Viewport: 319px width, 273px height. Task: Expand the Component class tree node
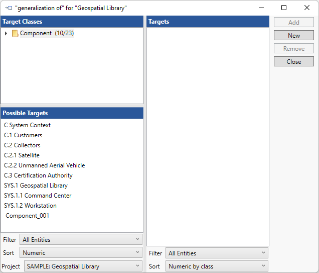[x=6, y=34]
